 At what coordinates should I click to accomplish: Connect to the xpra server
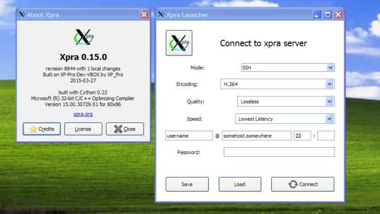tap(303, 184)
